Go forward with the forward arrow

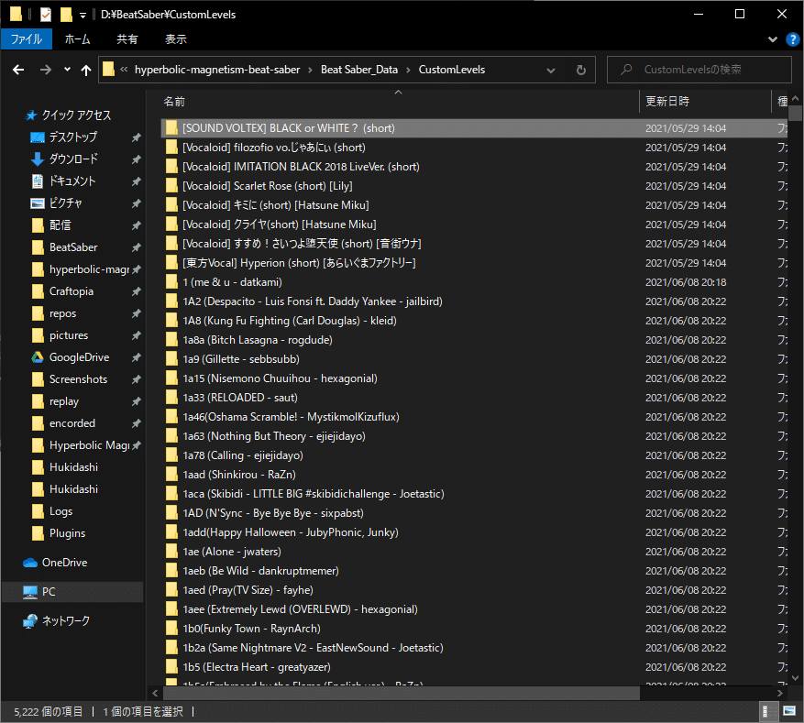(x=46, y=70)
